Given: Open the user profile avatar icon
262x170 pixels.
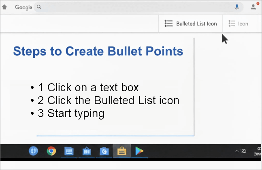Looking at the screenshot, I should [x=254, y=6].
